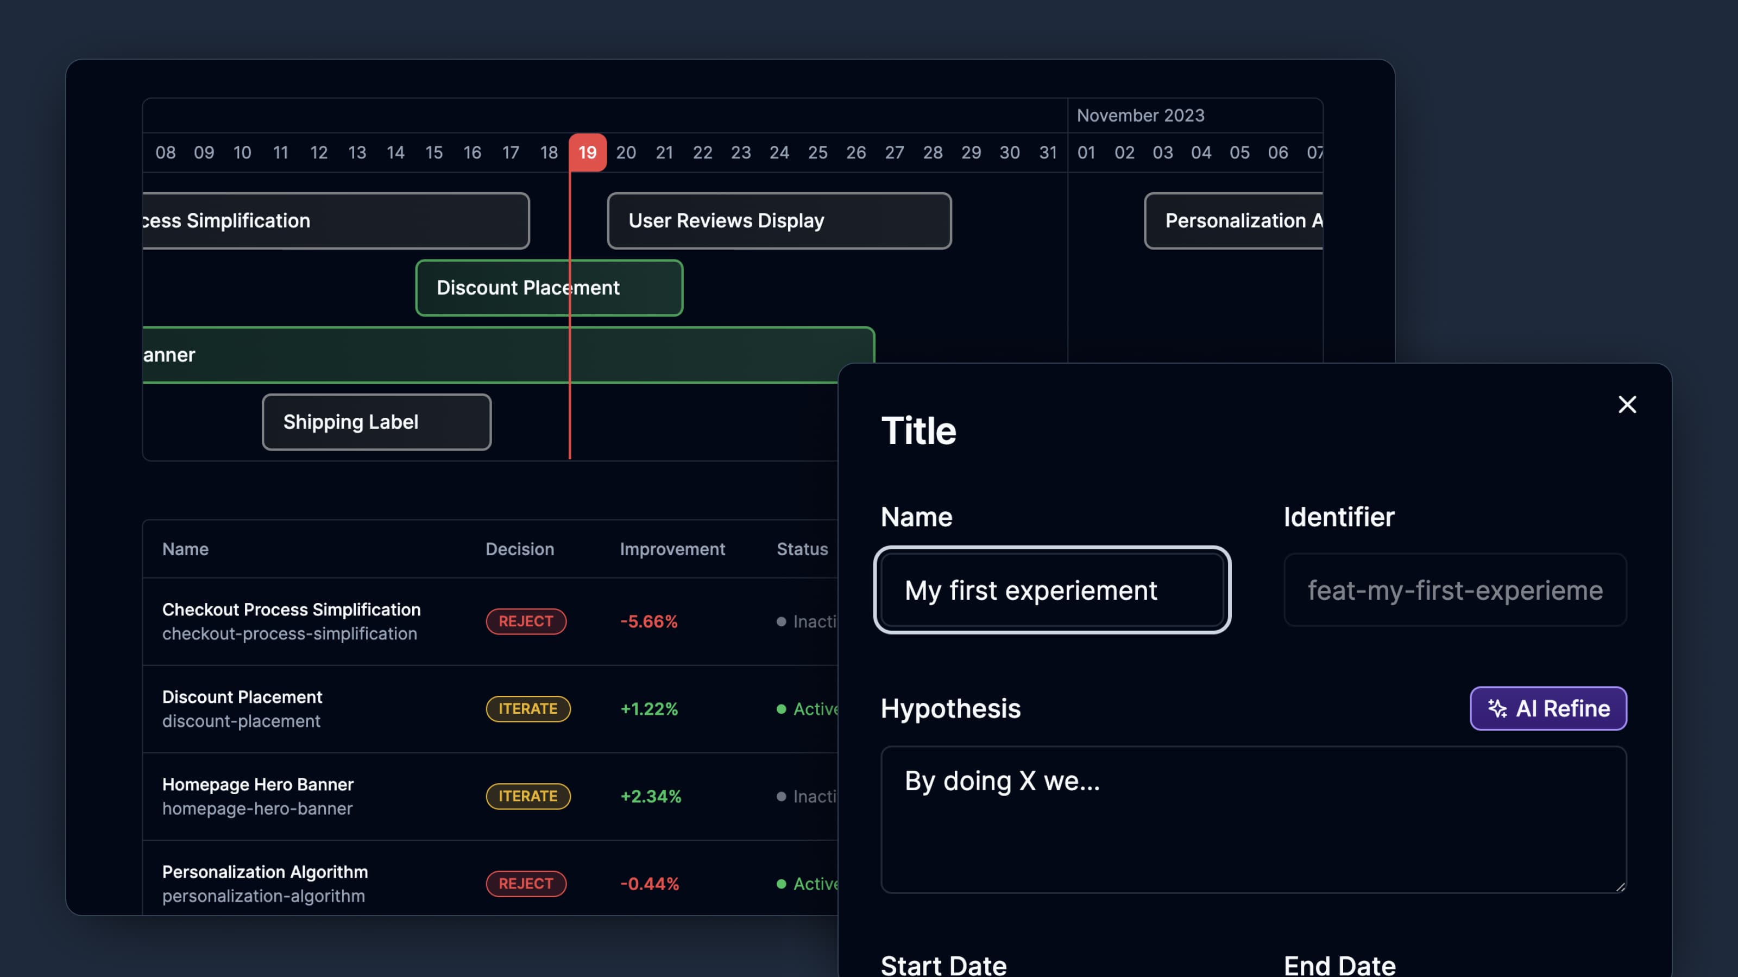Viewport: 1738px width, 977px height.
Task: Click the Hypothesis text area
Action: tap(1253, 819)
